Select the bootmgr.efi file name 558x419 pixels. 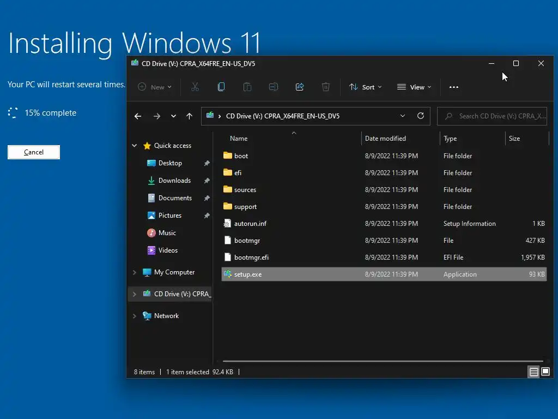pyautogui.click(x=251, y=258)
